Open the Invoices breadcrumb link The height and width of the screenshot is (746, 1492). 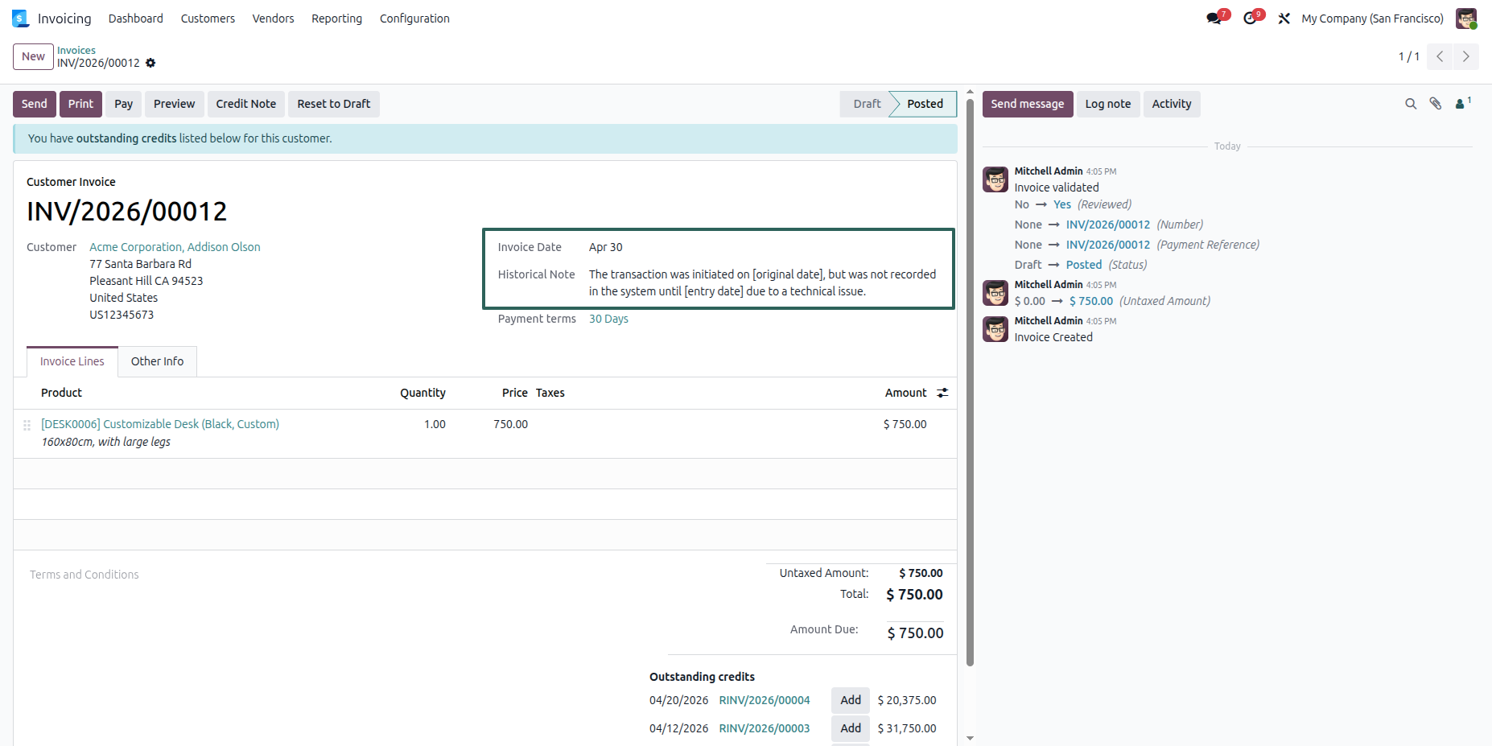[76, 50]
